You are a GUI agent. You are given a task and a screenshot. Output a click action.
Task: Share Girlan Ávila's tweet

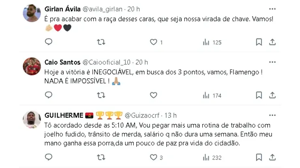click(x=272, y=42)
